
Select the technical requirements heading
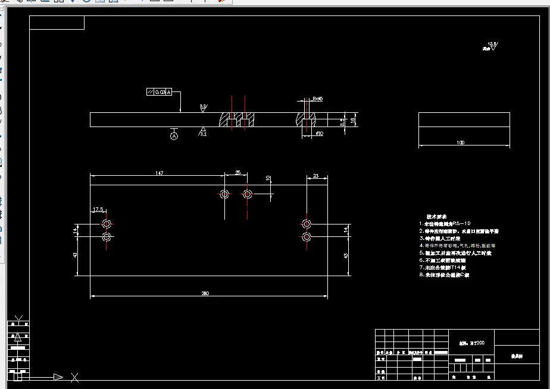(436, 217)
